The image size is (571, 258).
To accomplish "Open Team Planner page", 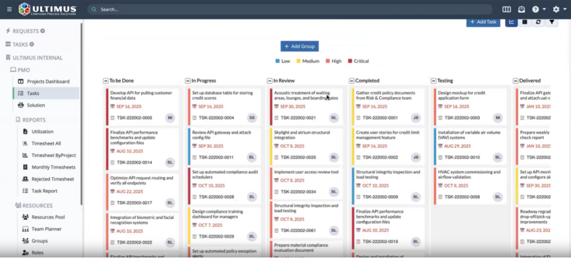I will click(x=46, y=229).
